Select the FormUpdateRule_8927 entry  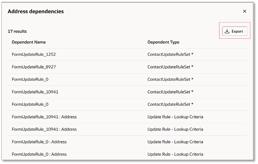tap(34, 67)
